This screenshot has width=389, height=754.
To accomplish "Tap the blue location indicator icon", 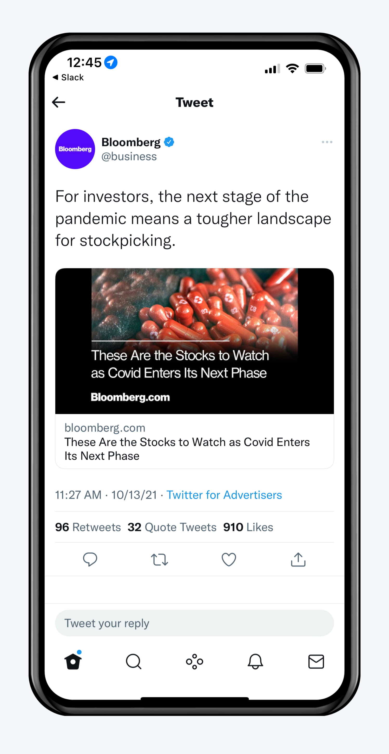I will pyautogui.click(x=111, y=62).
